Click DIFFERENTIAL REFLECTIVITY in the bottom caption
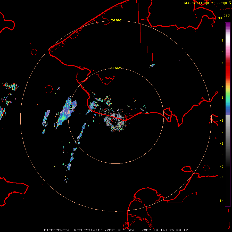The width and height of the screenshot is (232, 232). 73,230
